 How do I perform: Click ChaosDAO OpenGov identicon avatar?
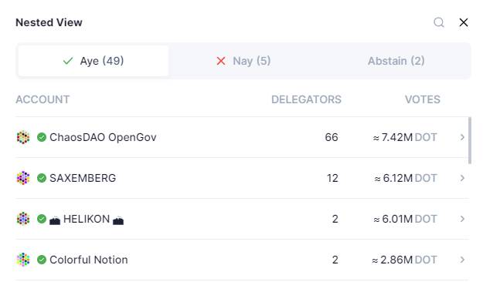click(x=23, y=137)
